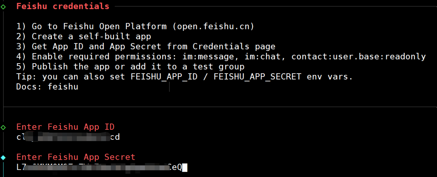The image size is (437, 177).
Task: Click the Docs: feishu link
Action: pyautogui.click(x=47, y=87)
